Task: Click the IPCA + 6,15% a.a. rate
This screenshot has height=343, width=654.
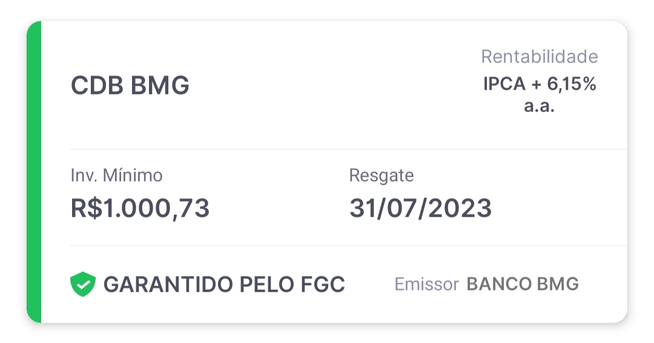Action: coord(540,94)
